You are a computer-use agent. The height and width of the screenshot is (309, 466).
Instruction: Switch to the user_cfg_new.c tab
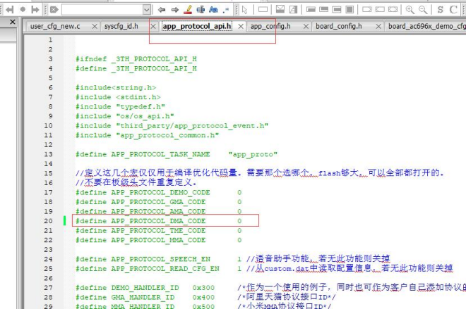(x=55, y=26)
